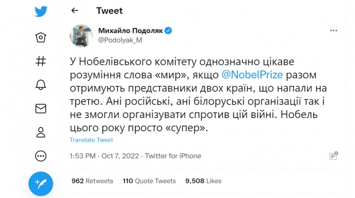Click Translate Tweet
Viewport: 355px width, 198px height.
91,140
